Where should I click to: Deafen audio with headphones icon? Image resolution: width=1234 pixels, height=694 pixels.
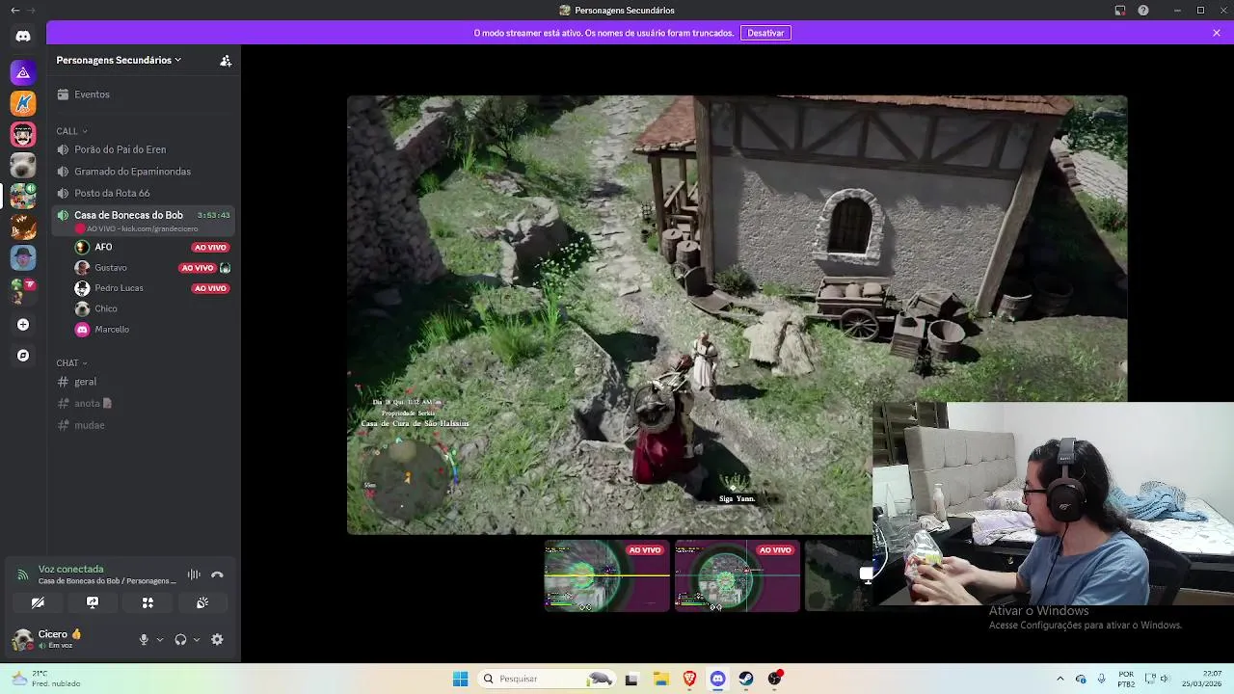180,639
